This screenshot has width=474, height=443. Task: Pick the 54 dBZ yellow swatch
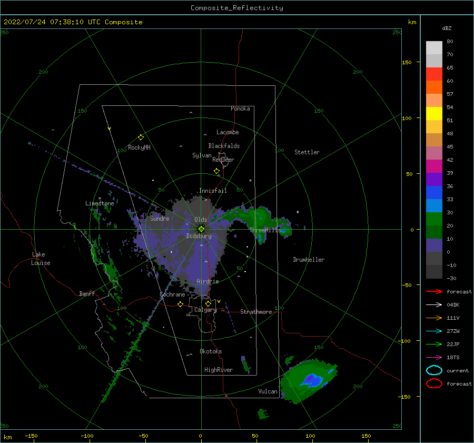point(434,113)
